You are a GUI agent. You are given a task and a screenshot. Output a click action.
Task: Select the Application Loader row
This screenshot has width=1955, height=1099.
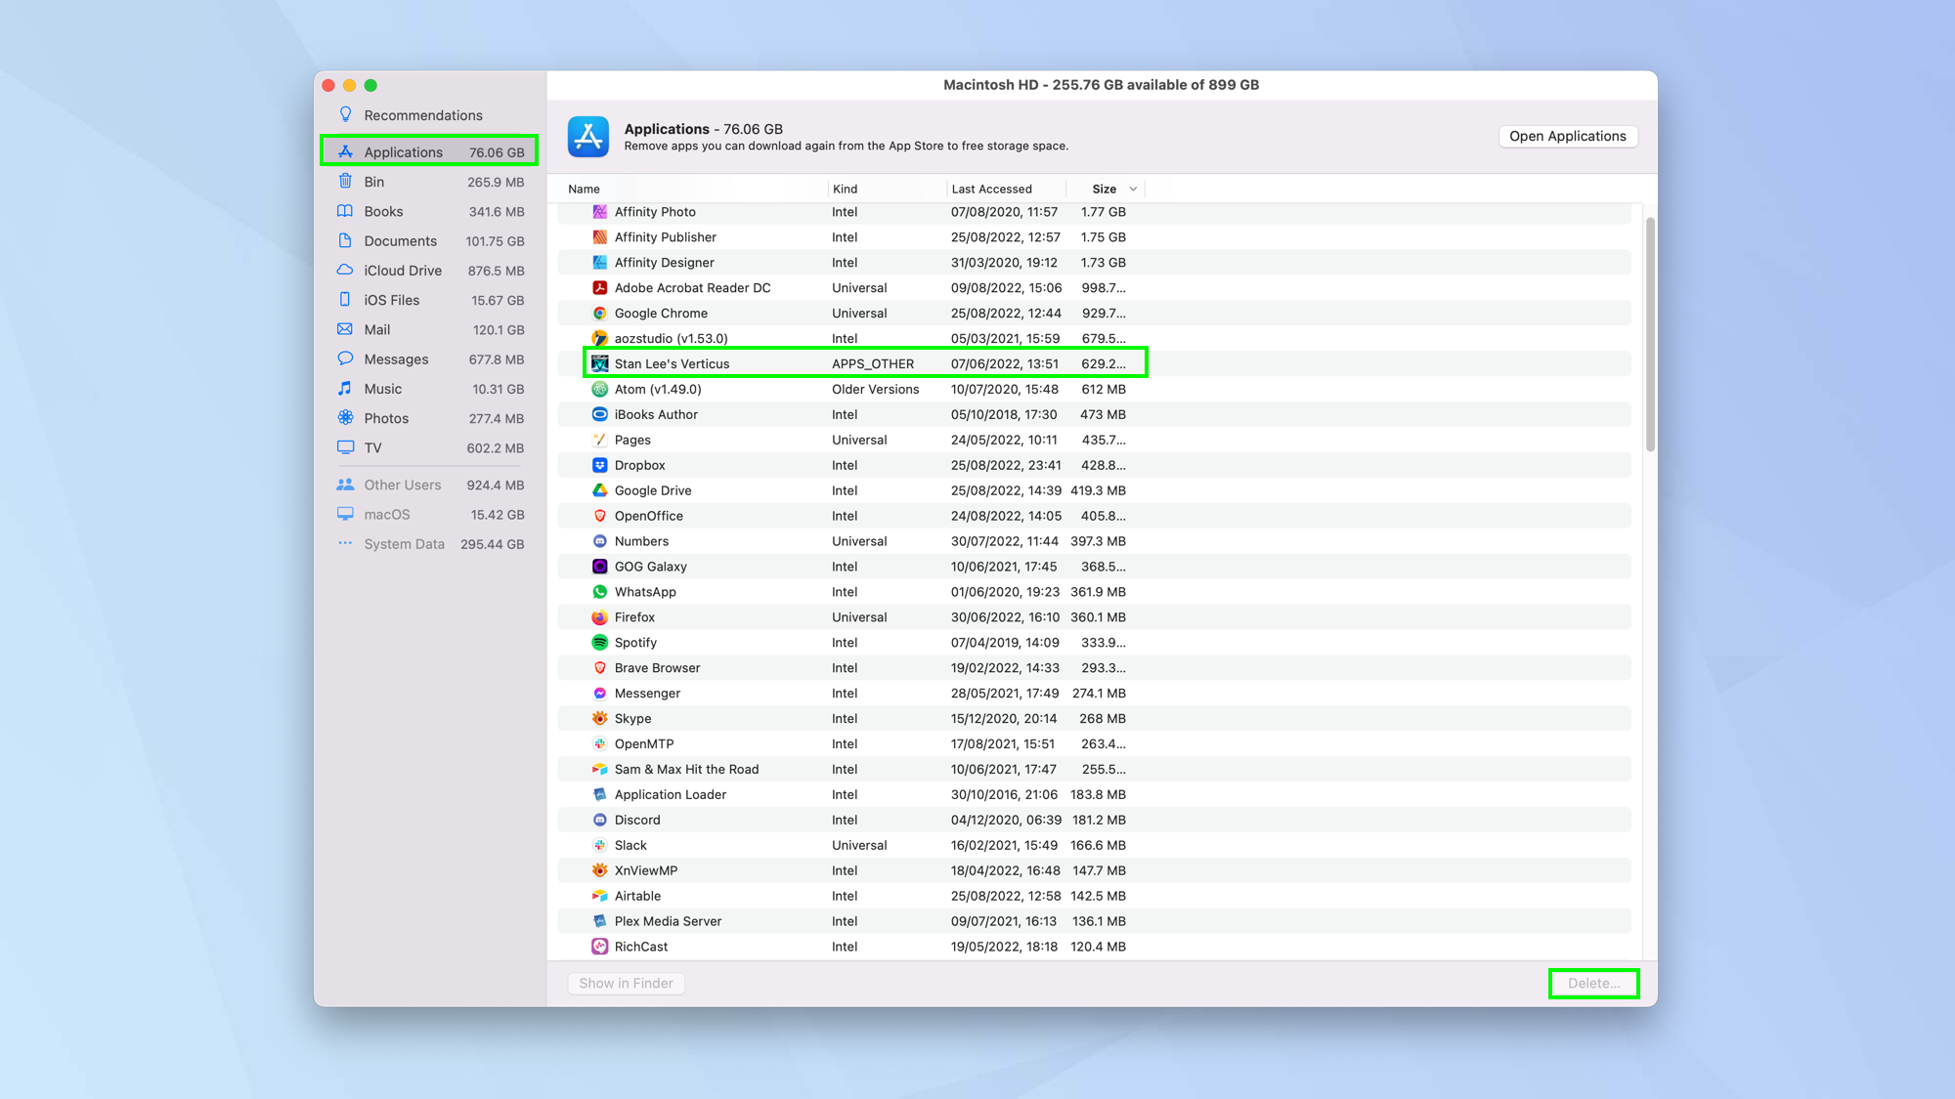(1094, 794)
